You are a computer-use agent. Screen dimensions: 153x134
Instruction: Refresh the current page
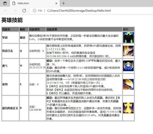click(24, 10)
